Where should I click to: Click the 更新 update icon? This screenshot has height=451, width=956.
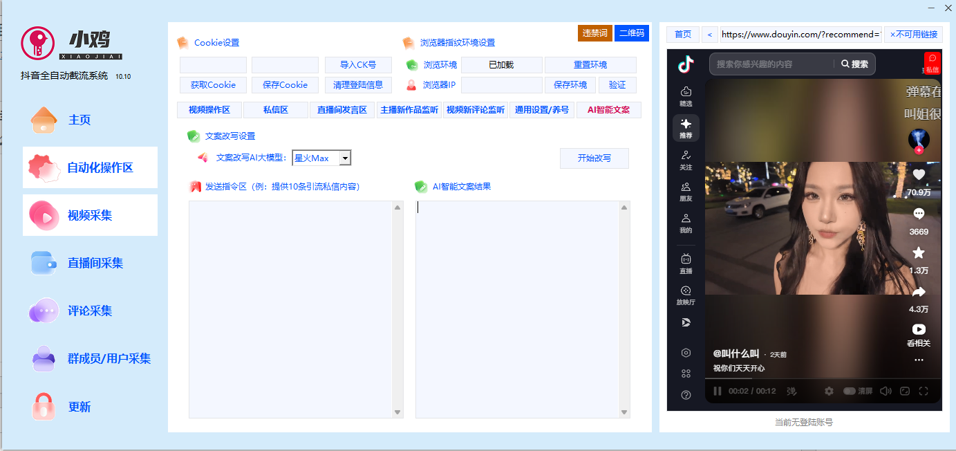[44, 407]
